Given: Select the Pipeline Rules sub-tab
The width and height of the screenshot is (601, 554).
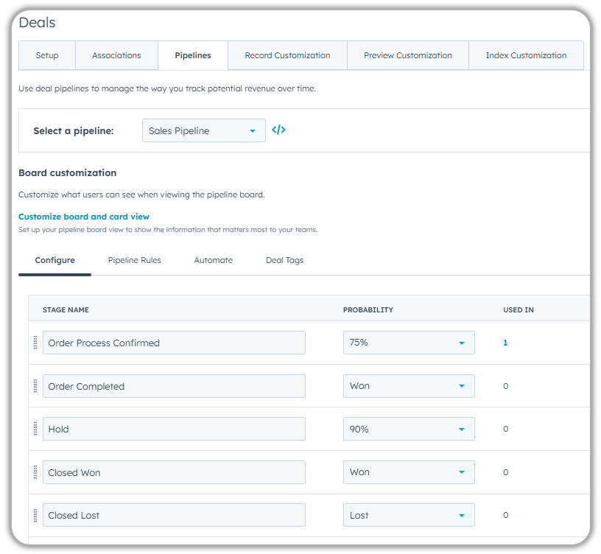Looking at the screenshot, I should click(134, 260).
